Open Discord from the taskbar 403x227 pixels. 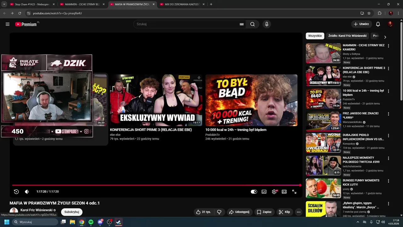tap(100, 222)
